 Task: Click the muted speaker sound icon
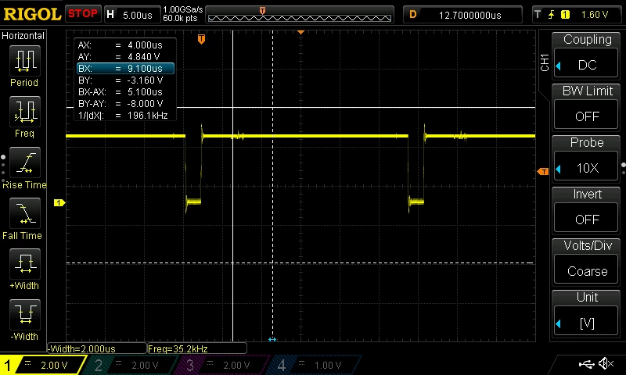click(606, 363)
